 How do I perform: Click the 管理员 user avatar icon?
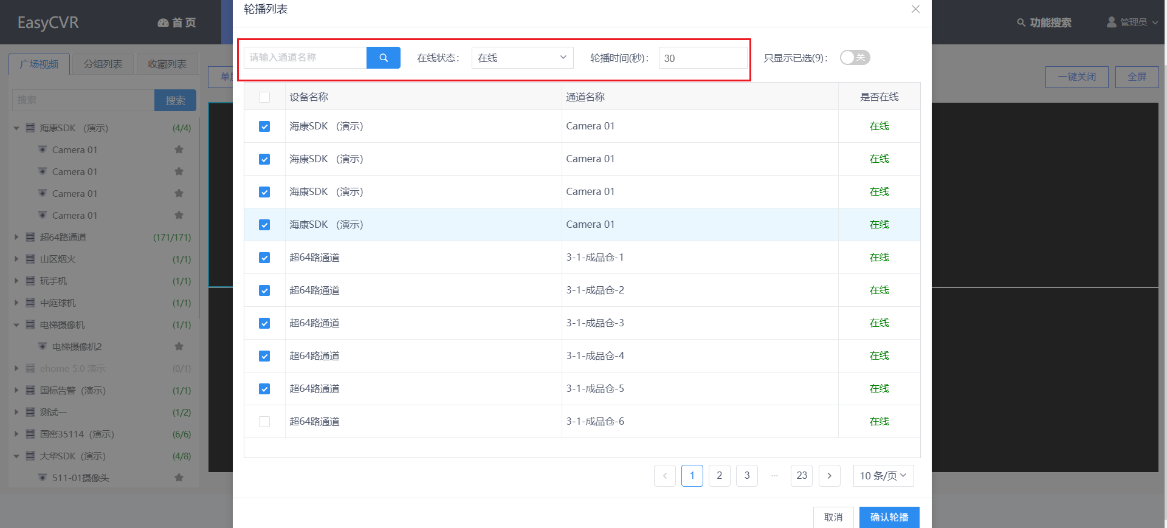coord(1112,22)
